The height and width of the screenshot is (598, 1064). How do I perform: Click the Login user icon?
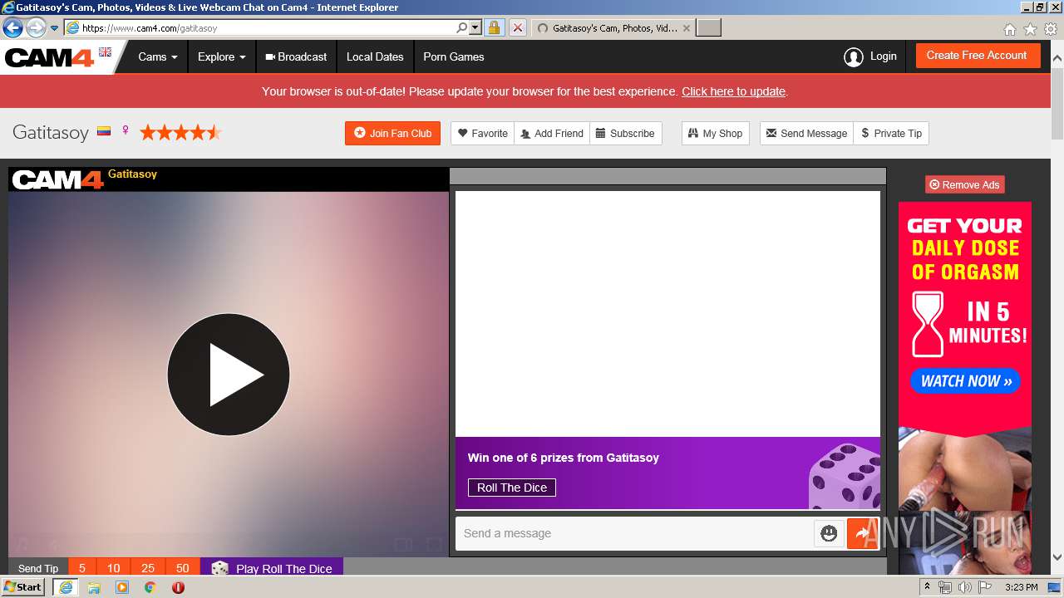coord(854,56)
